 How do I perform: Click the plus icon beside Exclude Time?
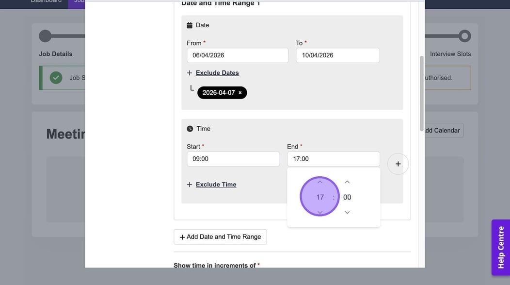[x=190, y=184]
